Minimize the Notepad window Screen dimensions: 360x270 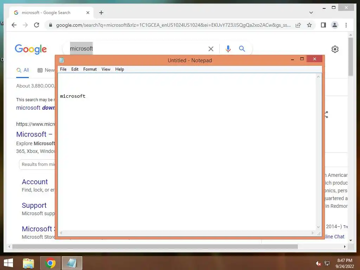click(292, 59)
